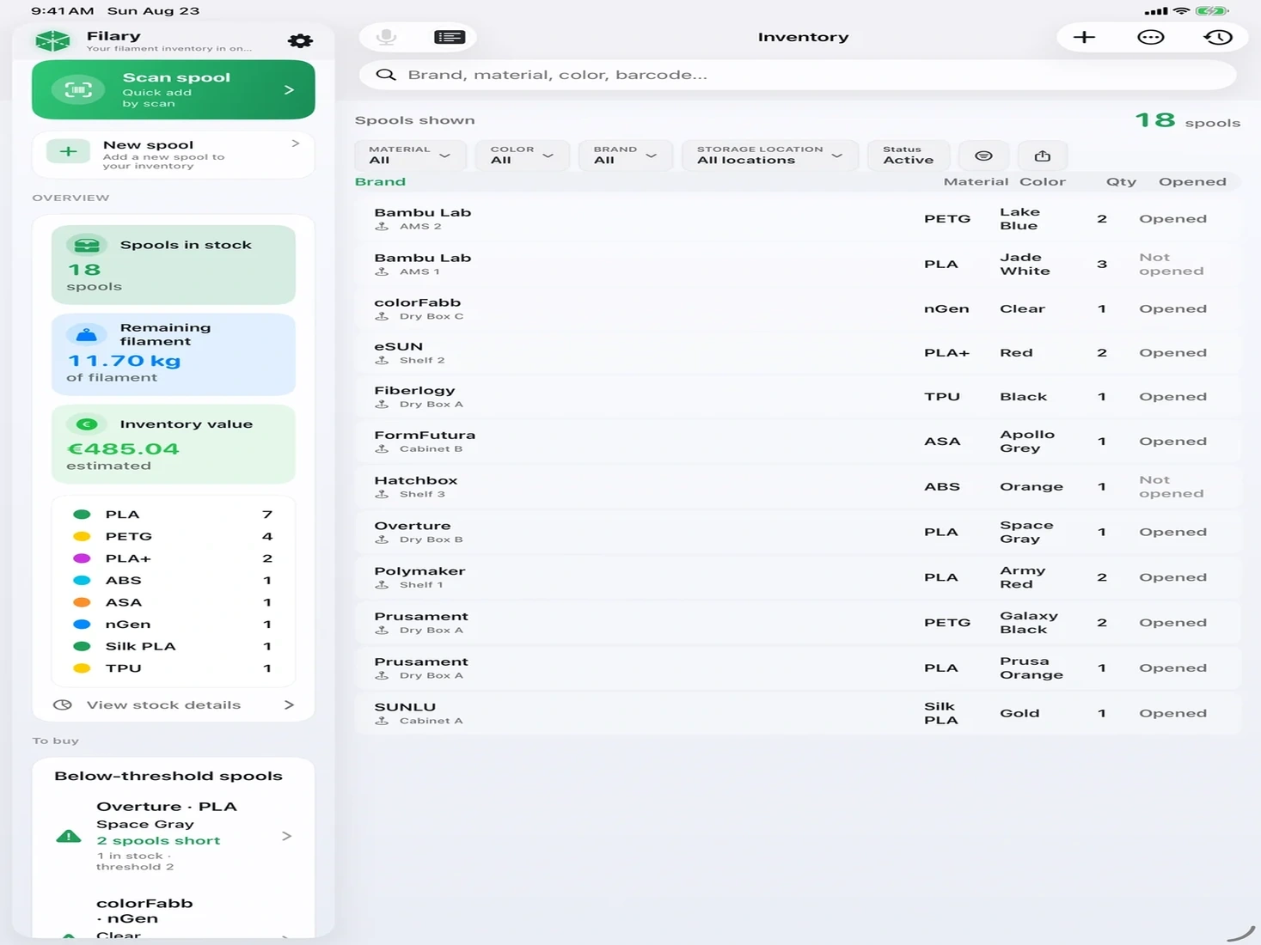The image size is (1261, 945).
Task: Open the Remaining filament card
Action: (174, 354)
